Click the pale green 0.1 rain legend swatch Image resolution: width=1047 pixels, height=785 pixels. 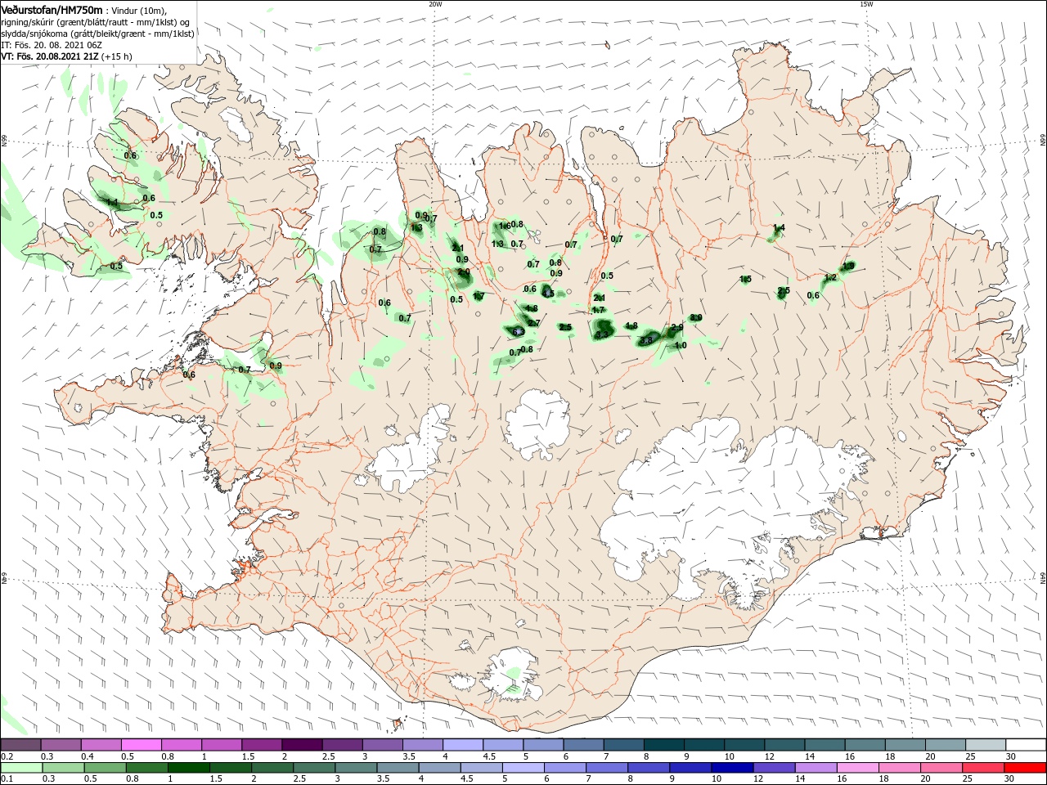21,768
